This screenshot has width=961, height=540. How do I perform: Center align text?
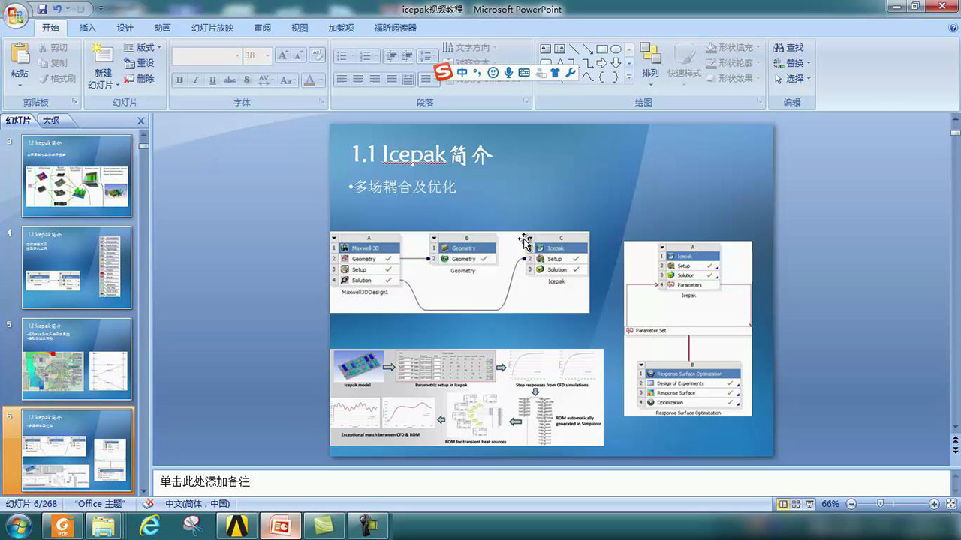358,79
